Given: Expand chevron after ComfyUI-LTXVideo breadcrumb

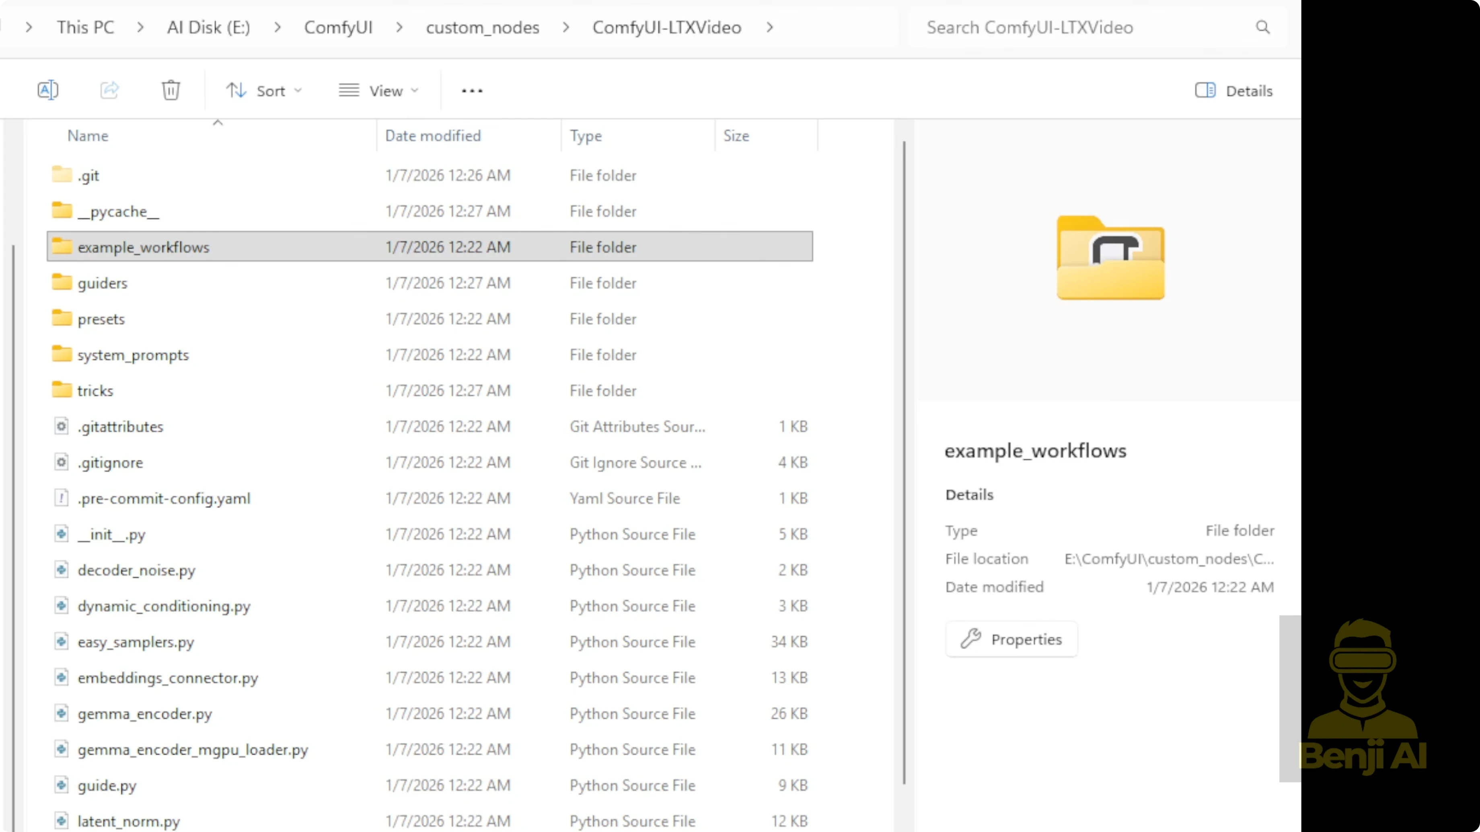Looking at the screenshot, I should point(770,27).
